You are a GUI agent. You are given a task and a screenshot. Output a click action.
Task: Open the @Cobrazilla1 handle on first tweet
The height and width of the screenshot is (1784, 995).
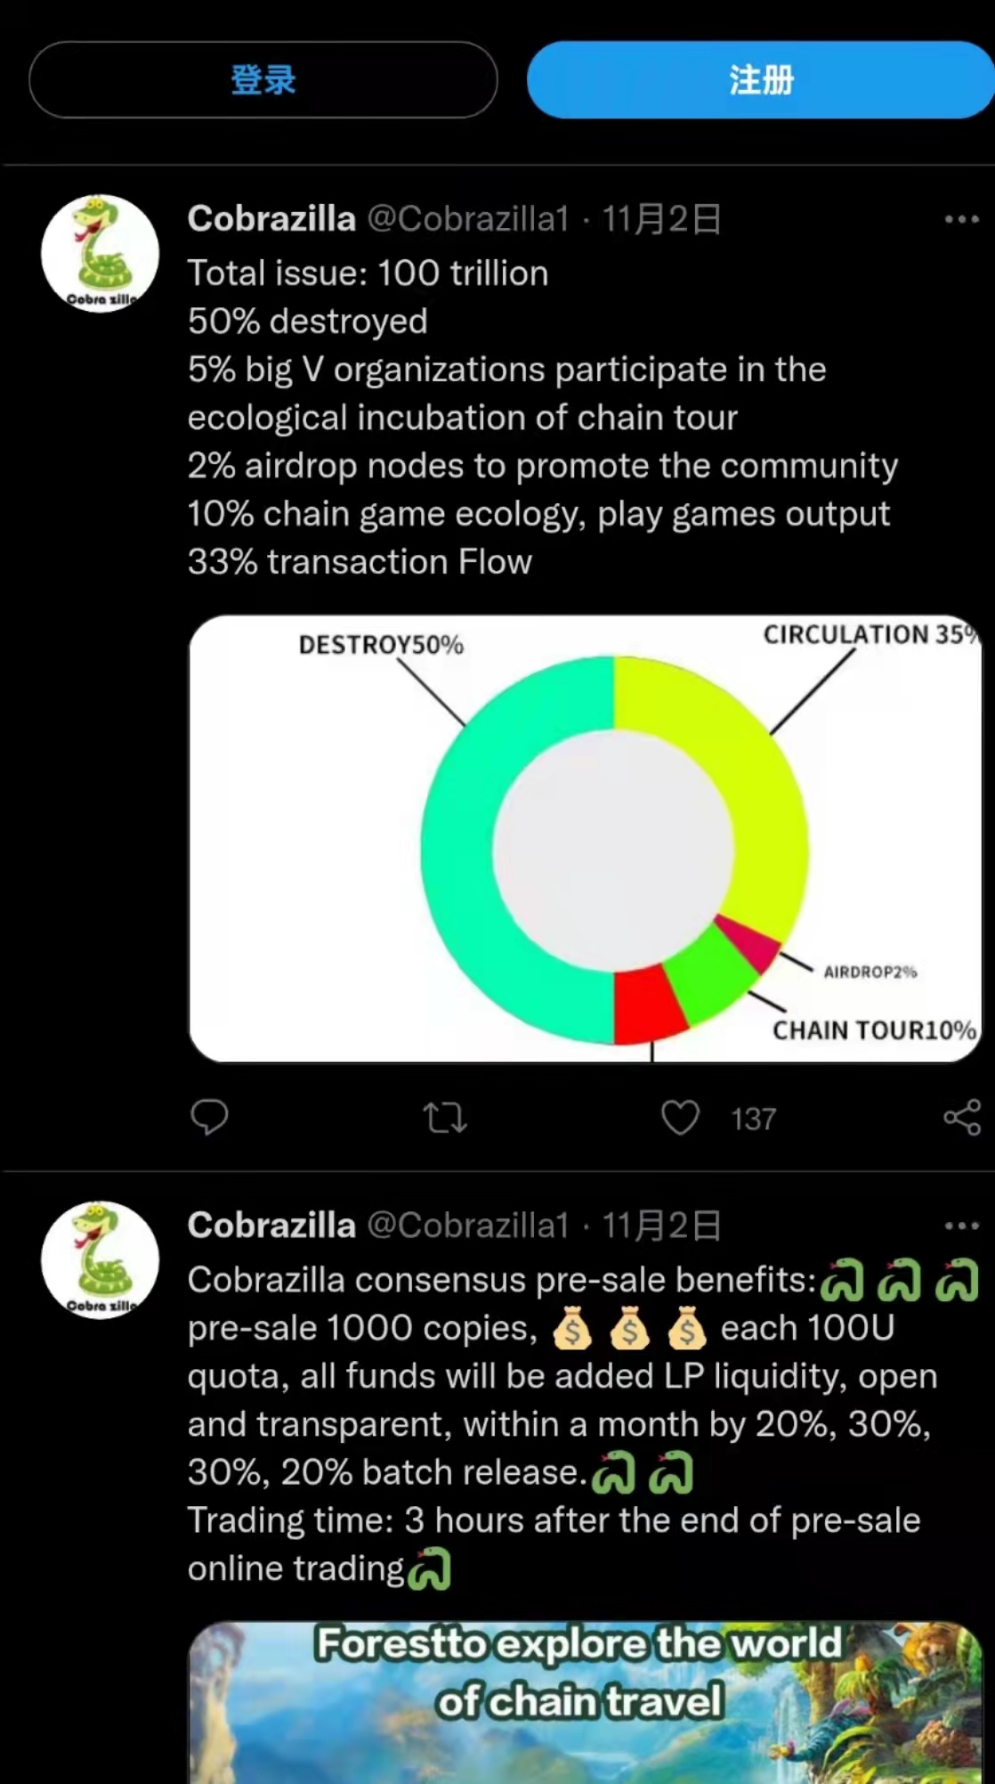tap(468, 219)
